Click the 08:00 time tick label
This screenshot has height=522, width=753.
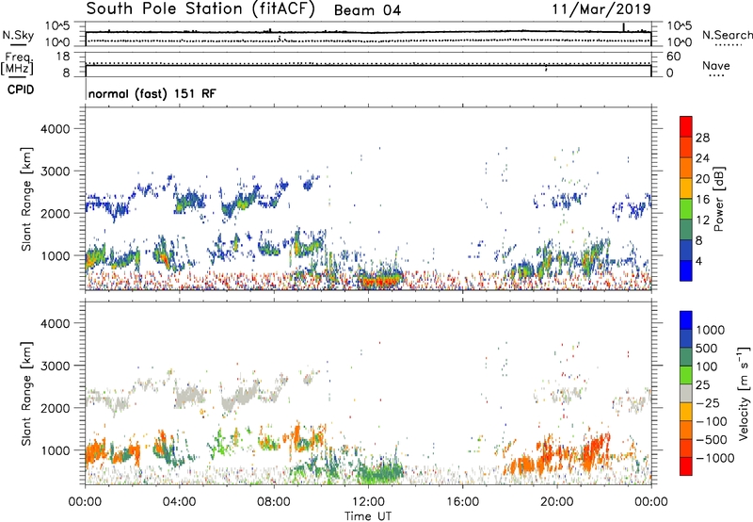[274, 502]
